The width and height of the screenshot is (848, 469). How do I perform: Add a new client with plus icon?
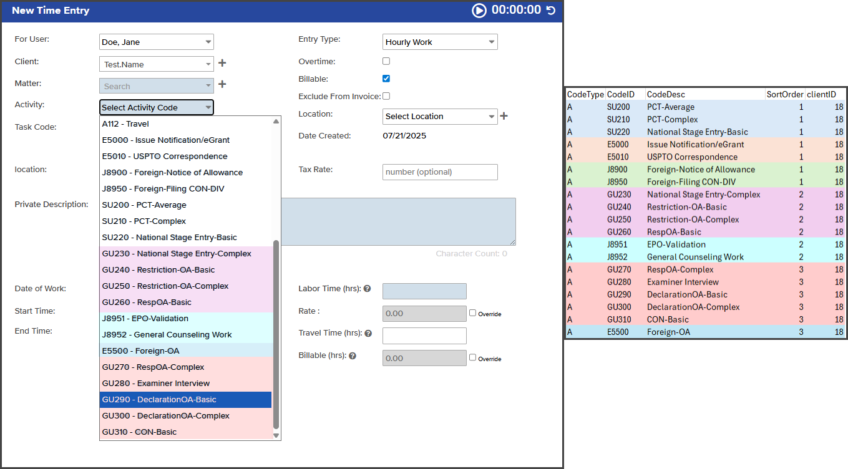pyautogui.click(x=222, y=63)
